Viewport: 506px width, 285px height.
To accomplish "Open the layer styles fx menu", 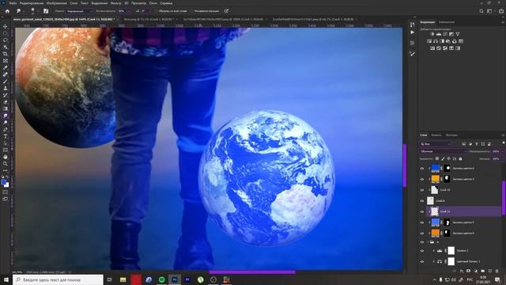I will [x=462, y=271].
